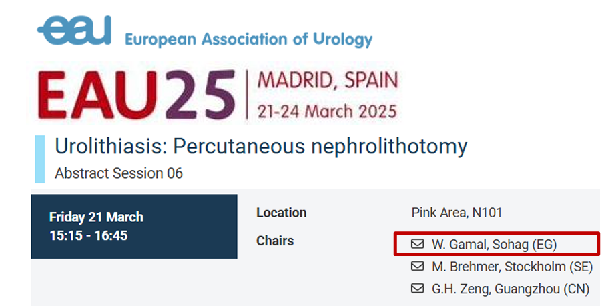Image resolution: width=608 pixels, height=306 pixels.
Task: Click the MADRID, SPAIN text
Action: click(x=327, y=82)
